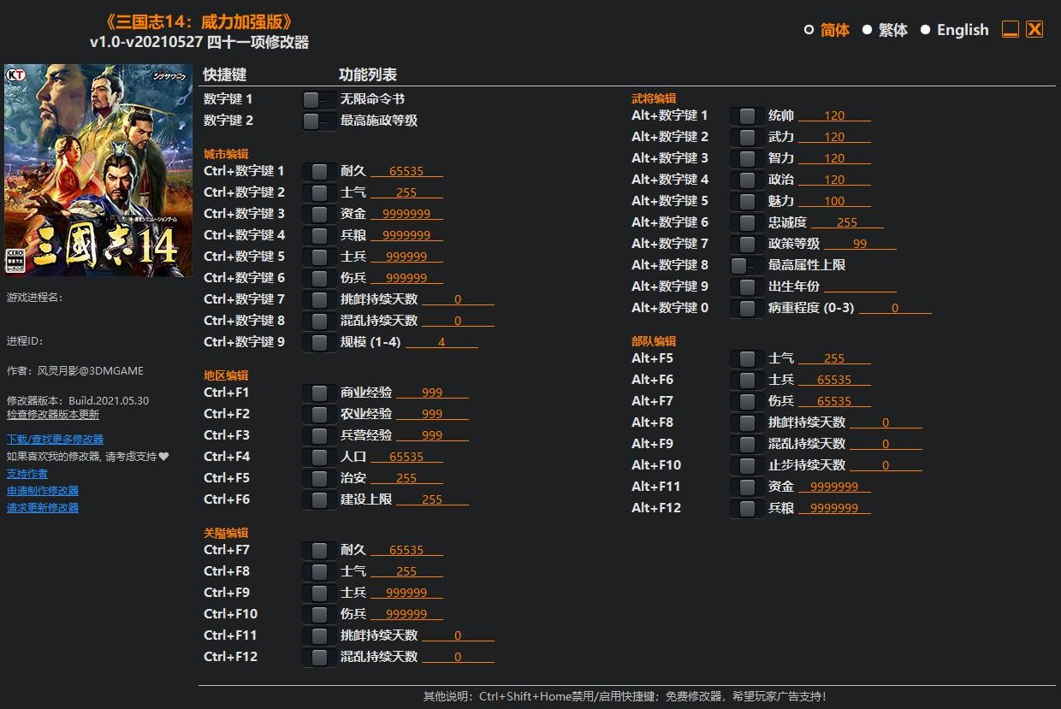1061x709 pixels.
Task: Enable 统帅 checkbox
Action: pos(747,115)
